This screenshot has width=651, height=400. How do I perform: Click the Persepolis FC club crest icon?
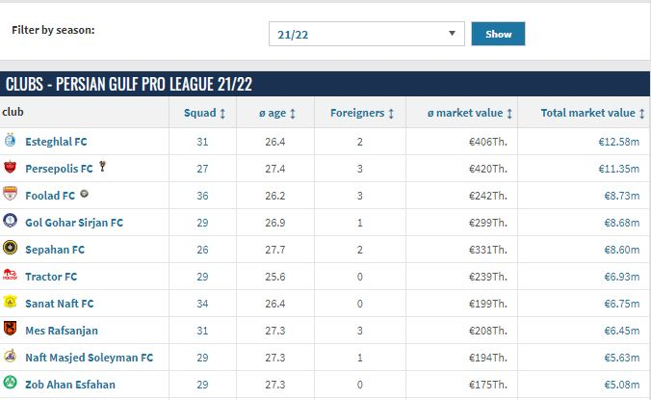pos(11,169)
